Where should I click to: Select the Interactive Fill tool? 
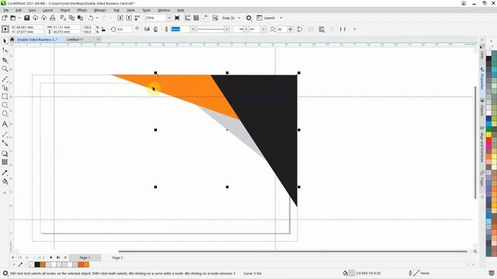point(5,181)
